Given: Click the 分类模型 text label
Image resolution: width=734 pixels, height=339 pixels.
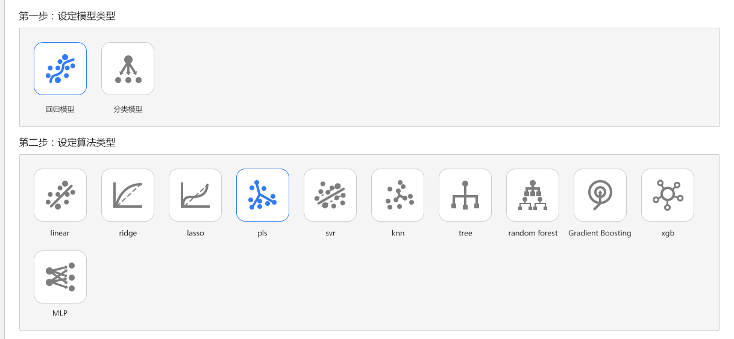Looking at the screenshot, I should [x=128, y=110].
